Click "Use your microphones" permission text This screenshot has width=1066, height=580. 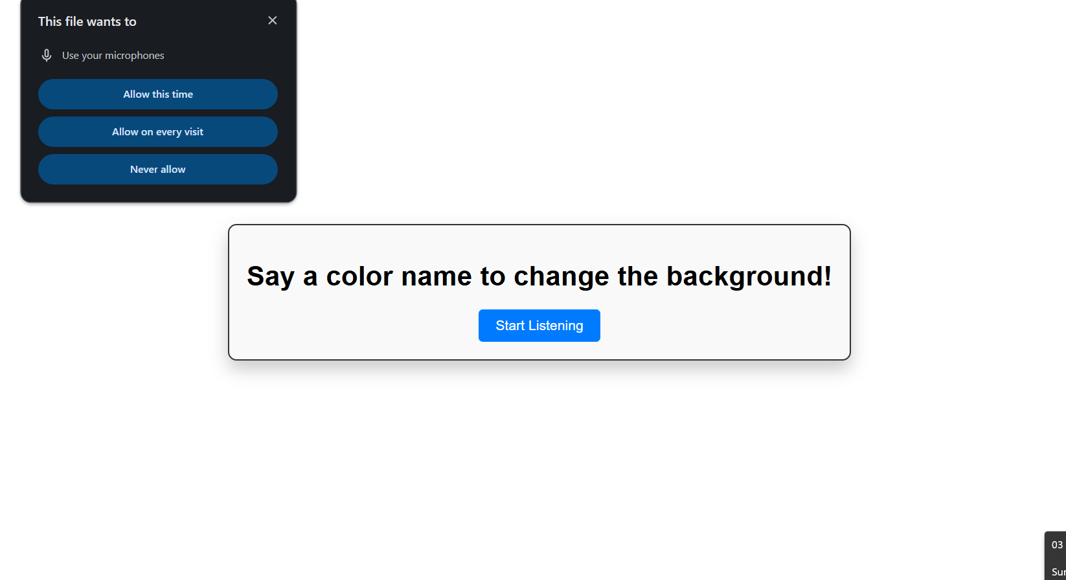pos(113,56)
